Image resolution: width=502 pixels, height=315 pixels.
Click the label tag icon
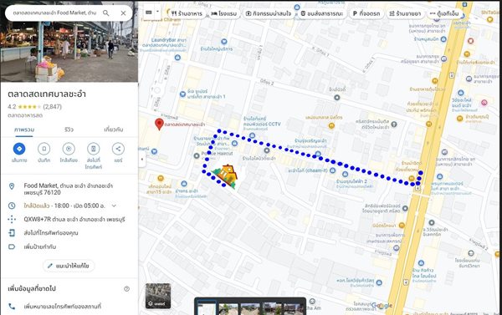[12, 246]
